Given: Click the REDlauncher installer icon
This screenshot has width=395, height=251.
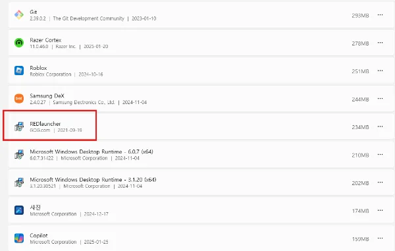Looking at the screenshot, I should pyautogui.click(x=19, y=126).
